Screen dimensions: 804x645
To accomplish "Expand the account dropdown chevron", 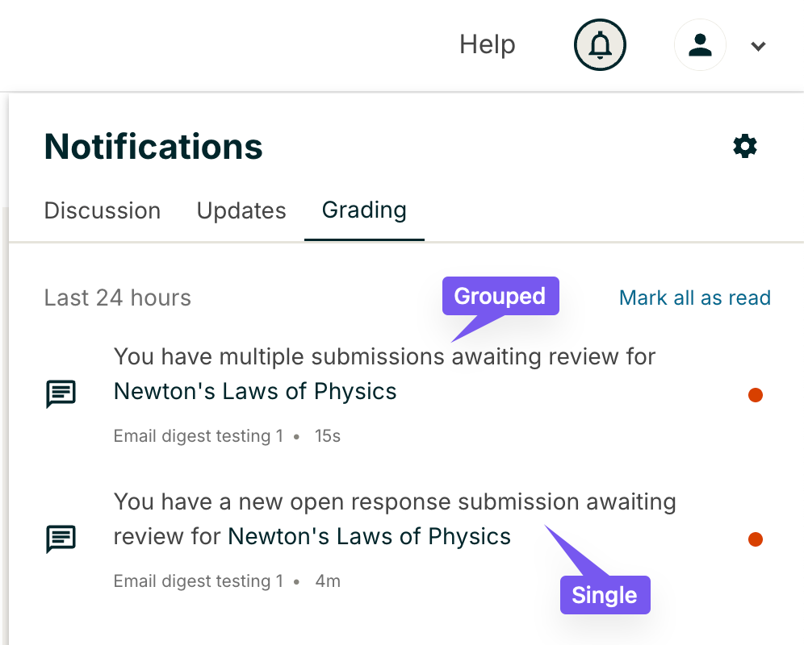I will point(757,46).
